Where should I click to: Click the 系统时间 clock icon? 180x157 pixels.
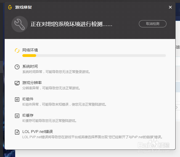(x=17, y=67)
